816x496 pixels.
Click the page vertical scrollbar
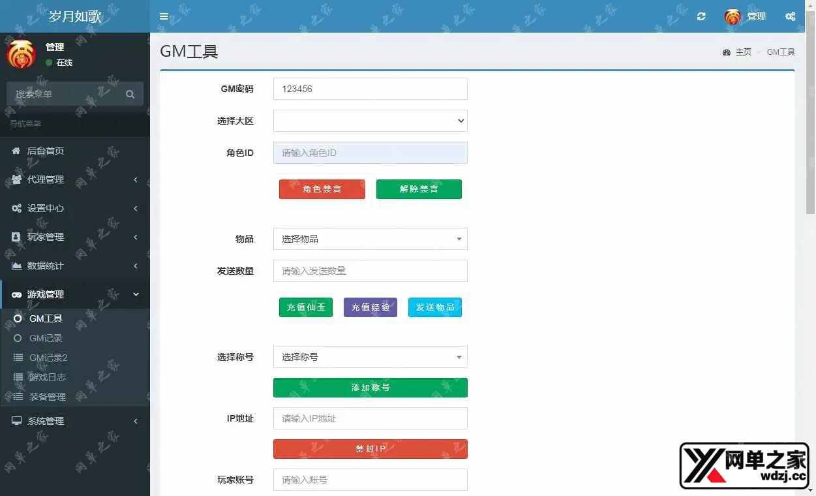(x=810, y=131)
